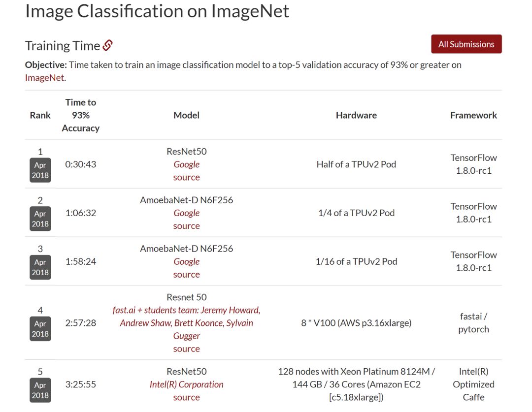
Task: Open the fast.ai students team link
Action: [187, 323]
